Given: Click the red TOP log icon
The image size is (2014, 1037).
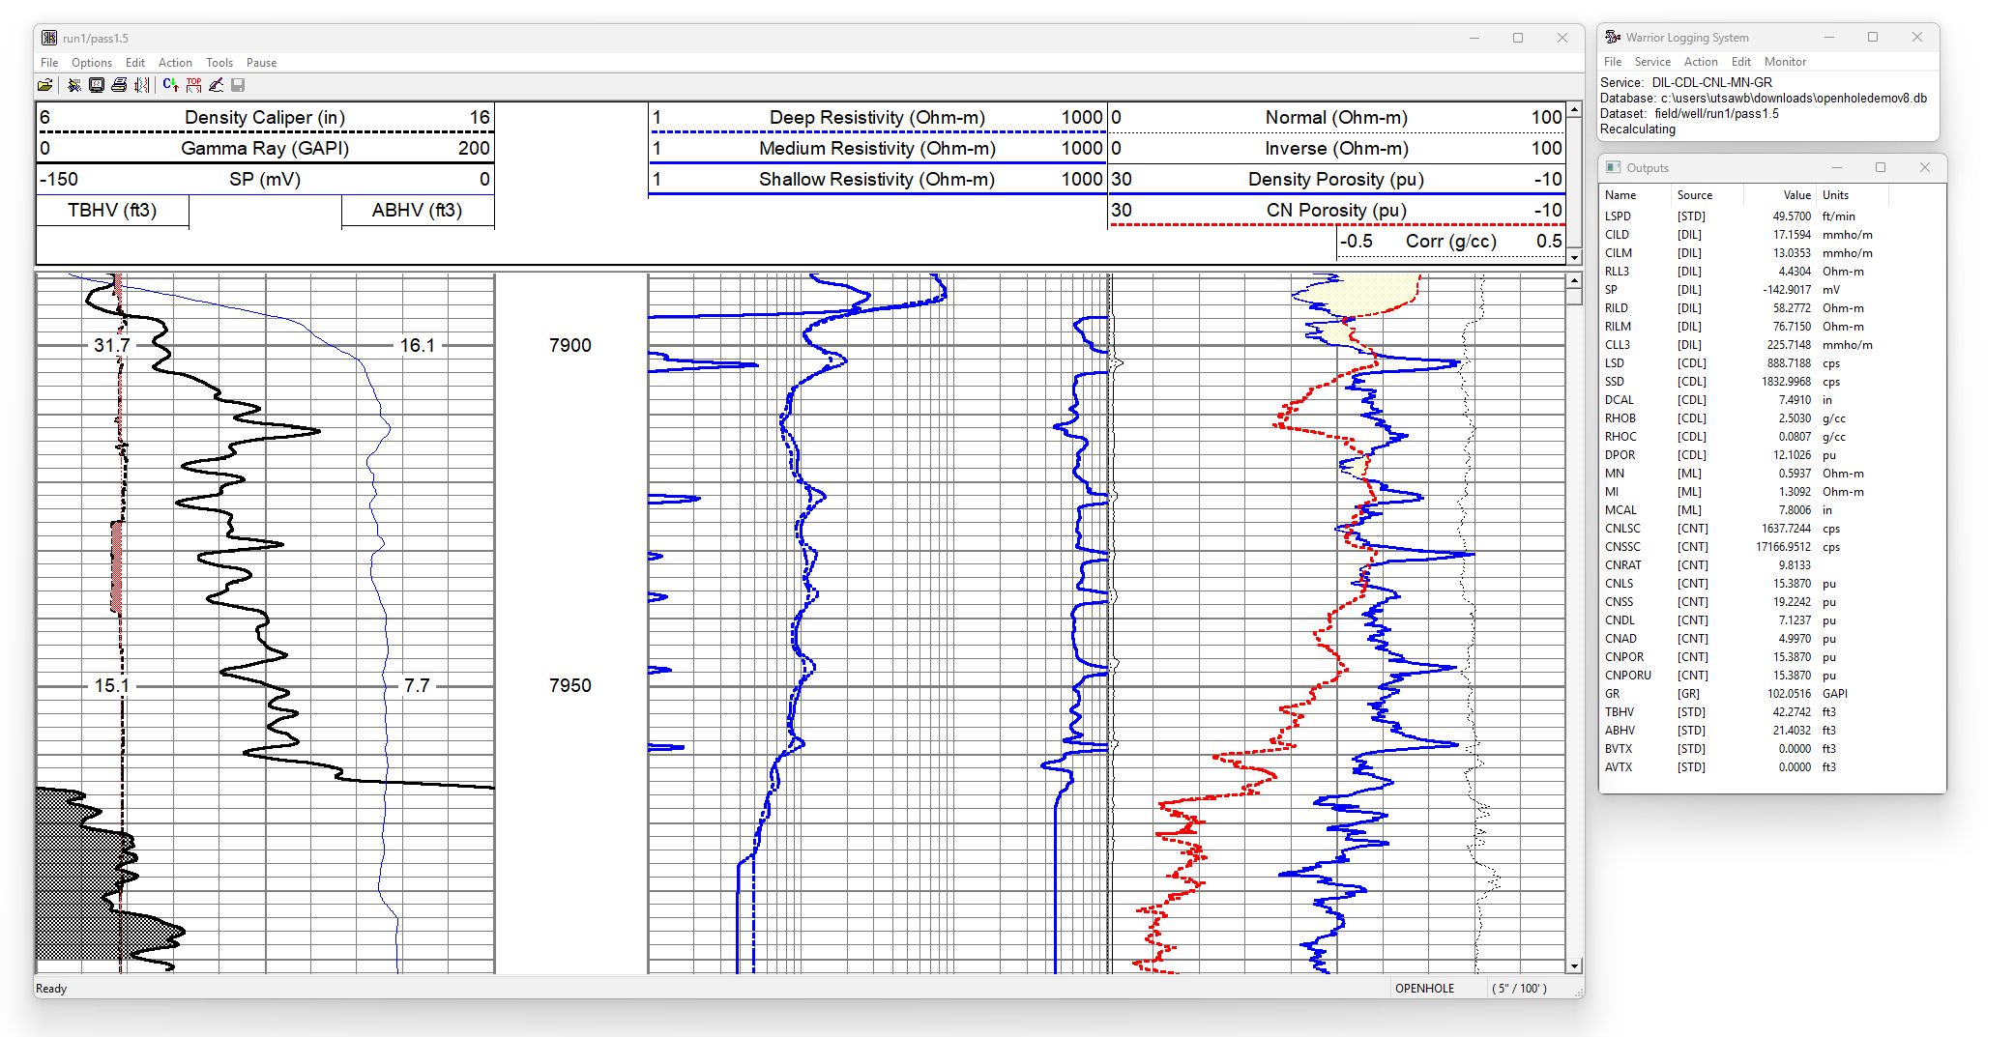Looking at the screenshot, I should 193,85.
